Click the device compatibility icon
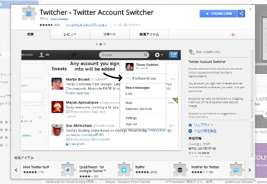267x184 pixels. tap(191, 52)
